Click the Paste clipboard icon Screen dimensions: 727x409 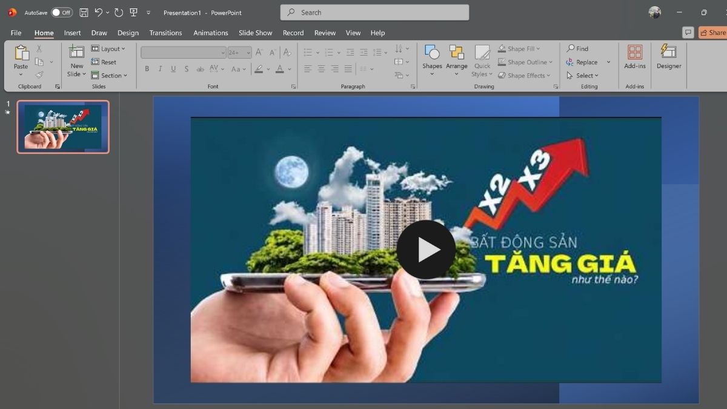[x=21, y=54]
